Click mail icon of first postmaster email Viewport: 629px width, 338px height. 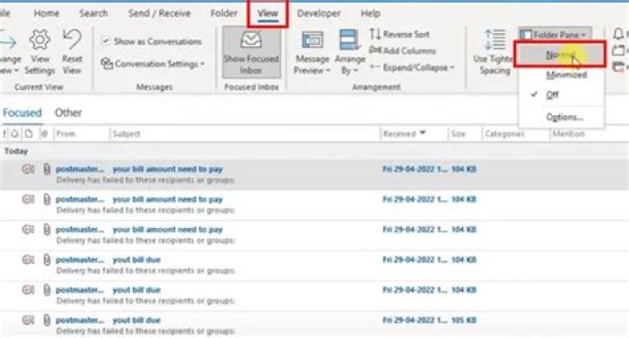28,169
